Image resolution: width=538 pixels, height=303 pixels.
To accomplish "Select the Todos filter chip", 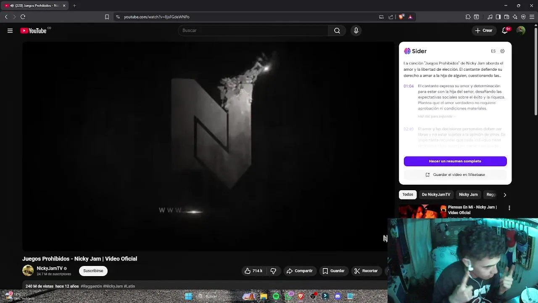I will (408, 194).
